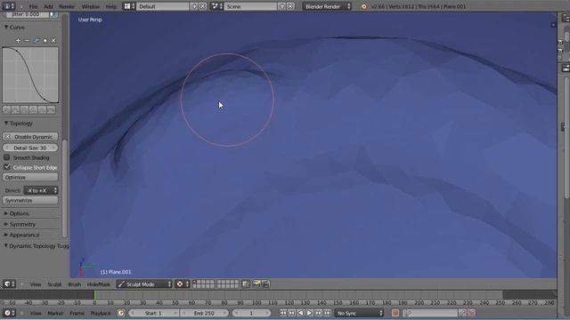Pick the first curve preset shape
Screen dimensions: 570x320
6,109
